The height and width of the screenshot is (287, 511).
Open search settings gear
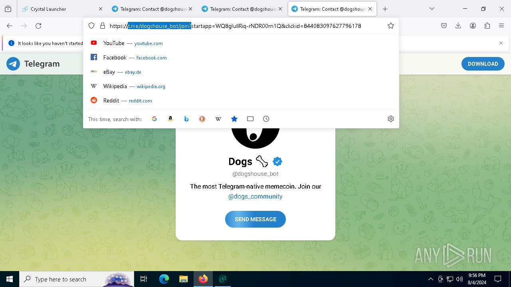click(x=391, y=119)
